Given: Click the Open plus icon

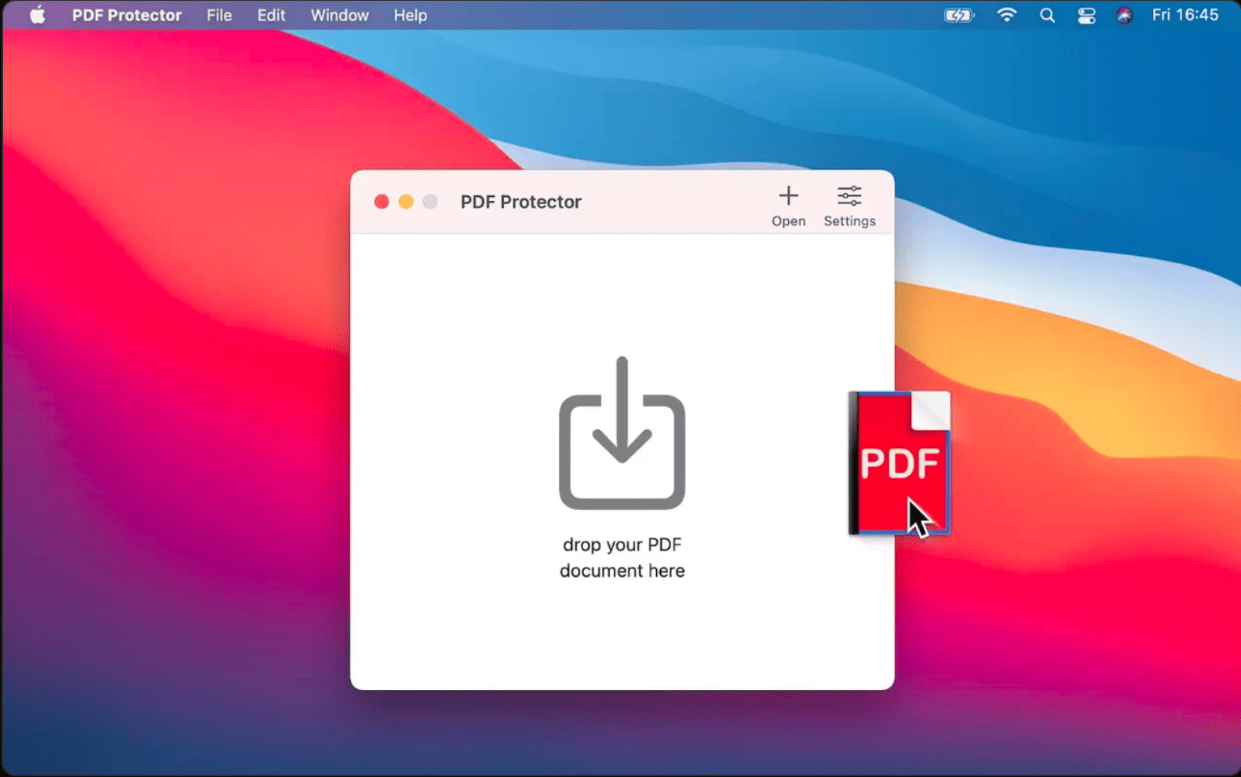Looking at the screenshot, I should click(788, 195).
